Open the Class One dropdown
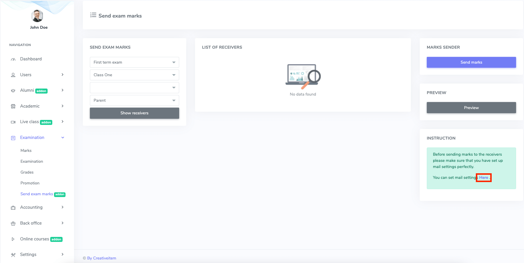The width and height of the screenshot is (524, 263). (134, 75)
